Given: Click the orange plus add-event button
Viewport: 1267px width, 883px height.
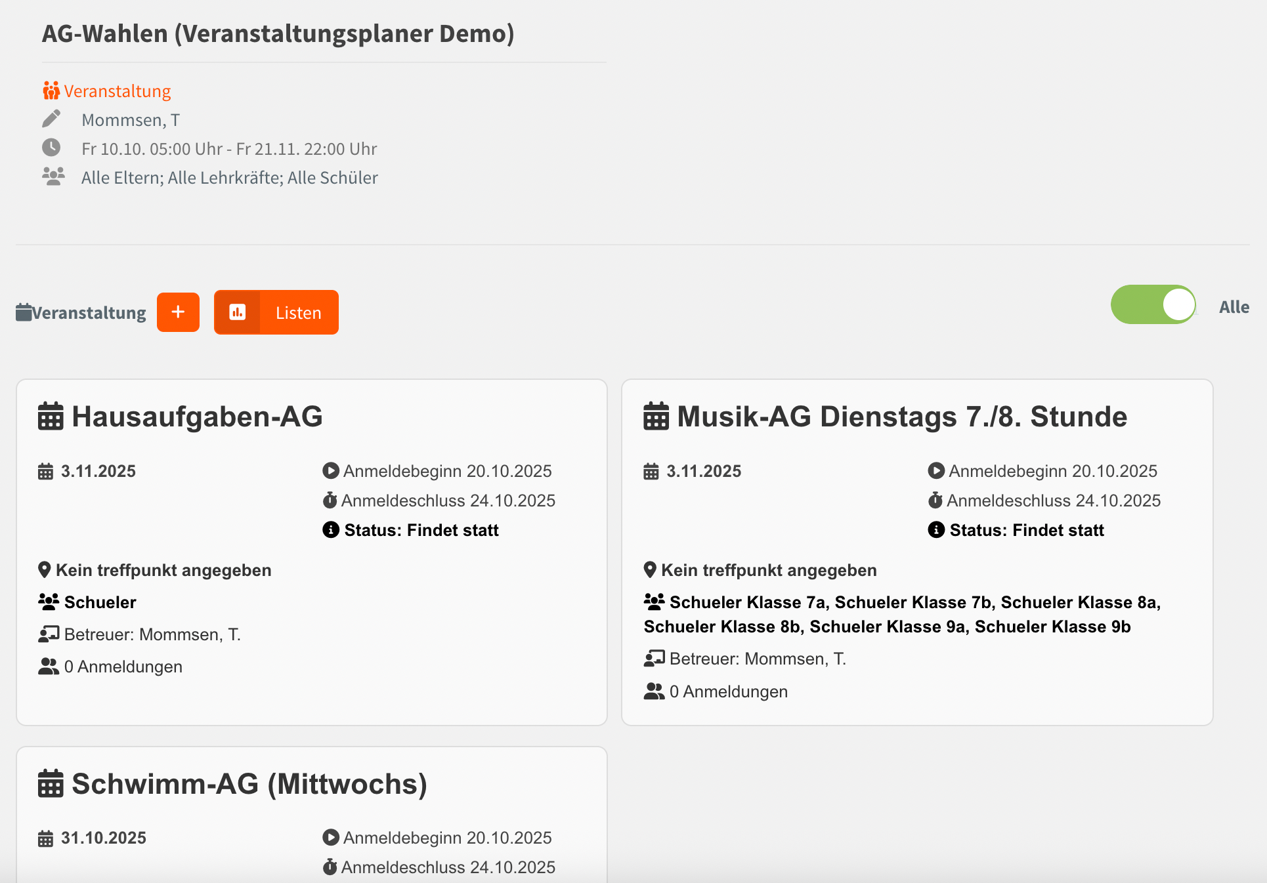Looking at the screenshot, I should (x=178, y=312).
